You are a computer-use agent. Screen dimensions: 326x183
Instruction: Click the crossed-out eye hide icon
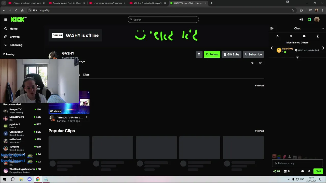[x=260, y=63]
